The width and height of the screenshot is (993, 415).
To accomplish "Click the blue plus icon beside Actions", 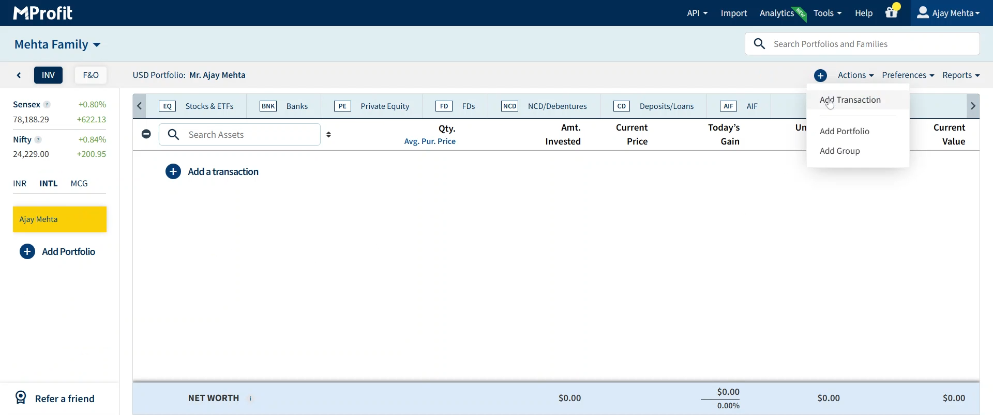I will [820, 76].
